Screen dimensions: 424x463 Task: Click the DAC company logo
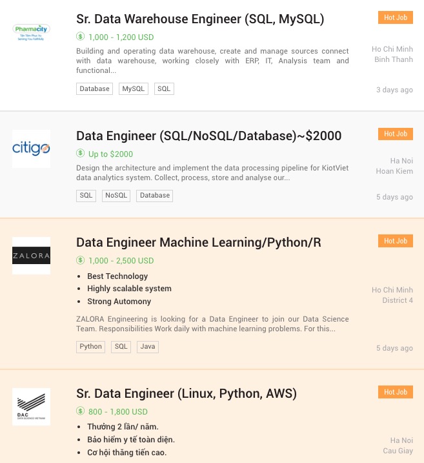[31, 407]
